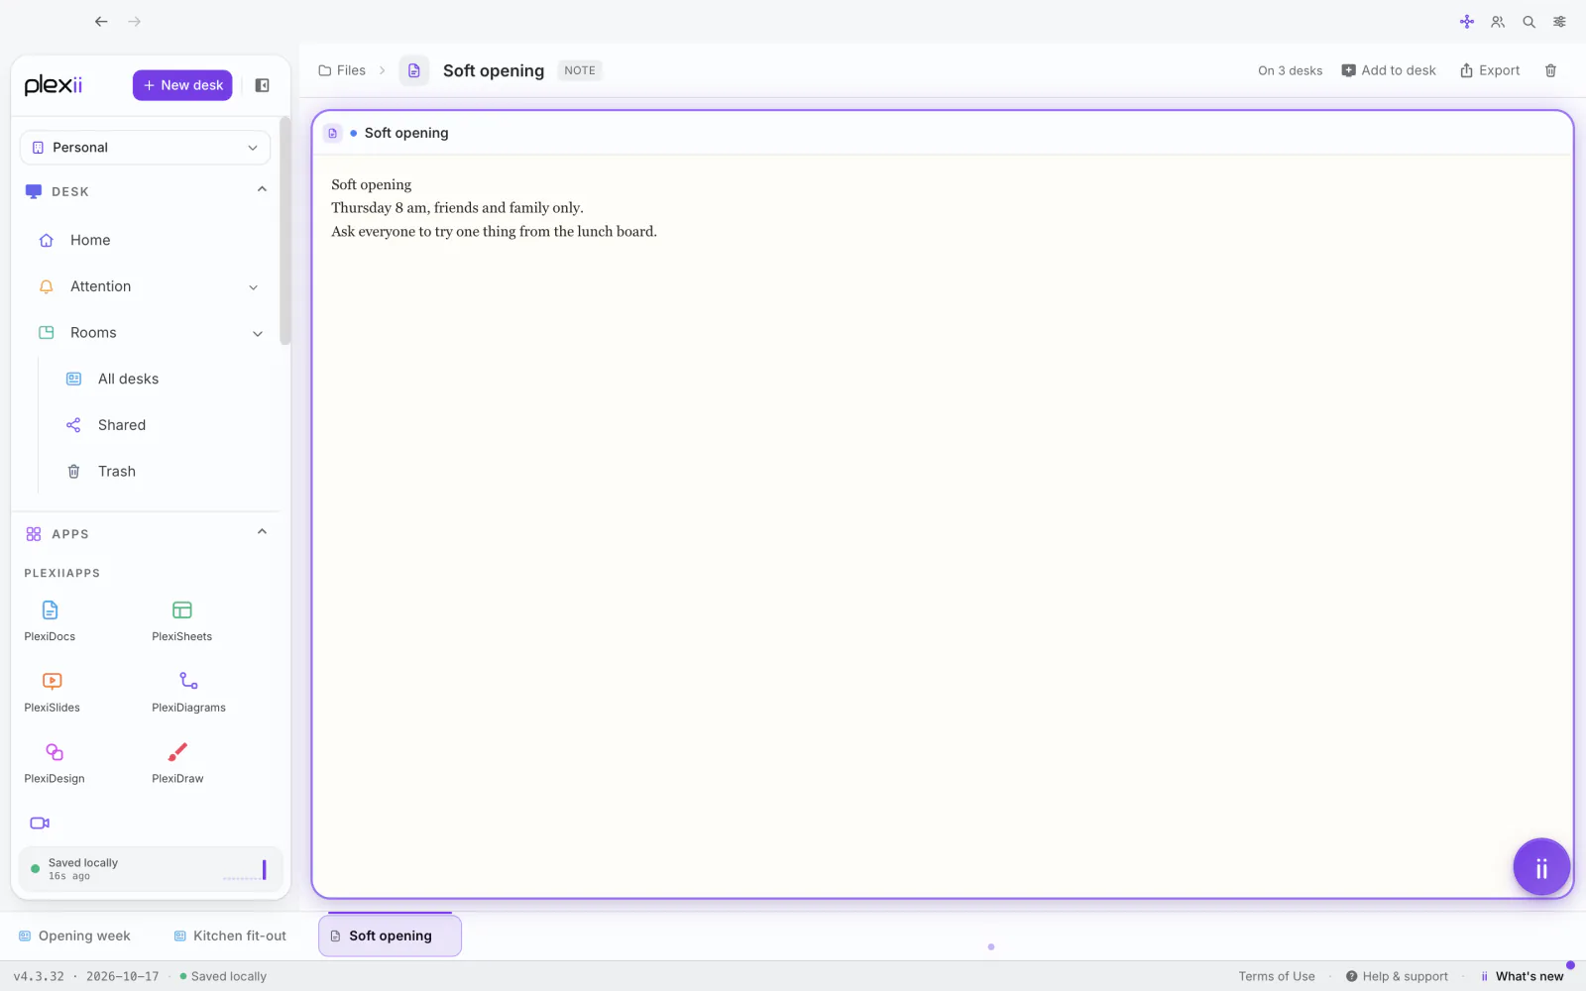
Task: Go back with the left arrow
Action: tap(101, 21)
